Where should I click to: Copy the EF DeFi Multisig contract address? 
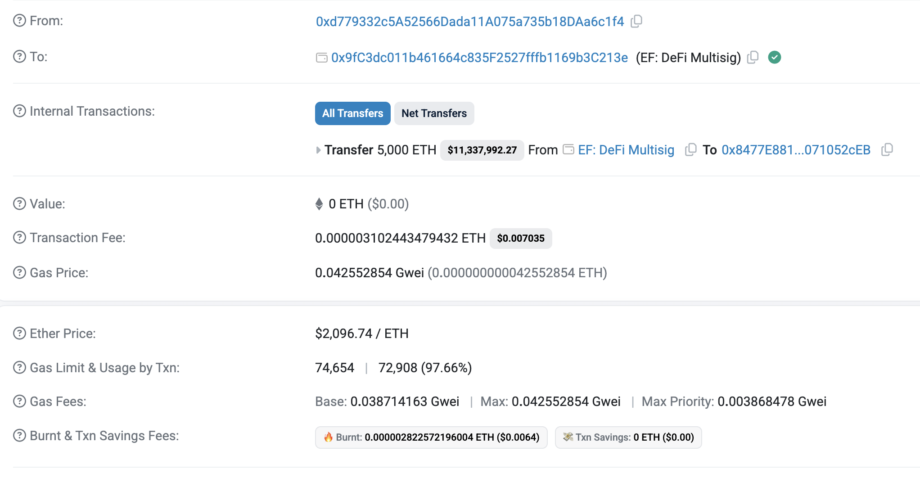(x=753, y=58)
